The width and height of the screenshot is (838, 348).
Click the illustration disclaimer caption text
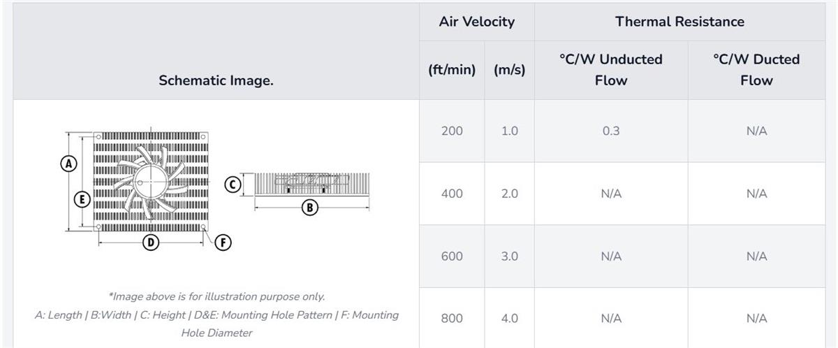click(x=216, y=296)
